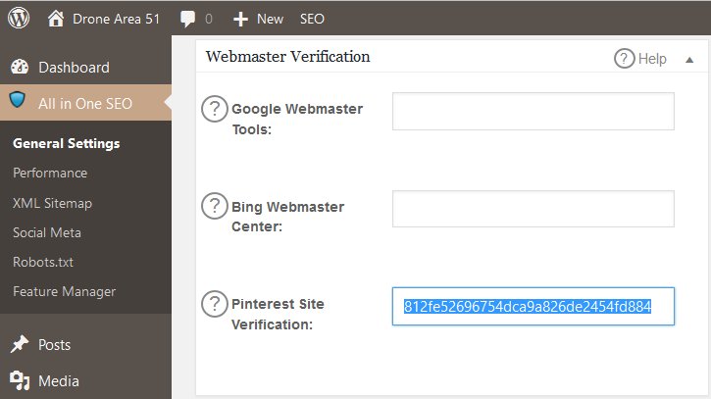The image size is (711, 399).
Task: Focus the Google Webmaster Tools field
Action: click(x=533, y=112)
